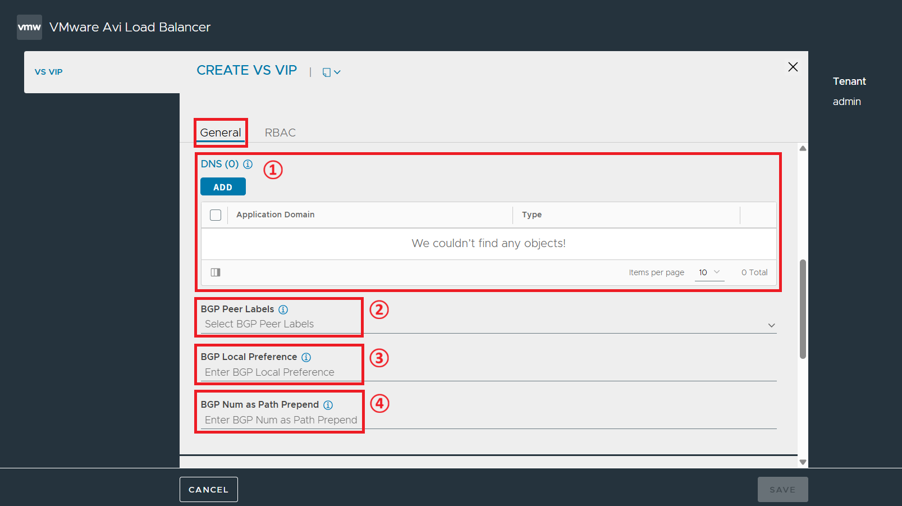Click the Application Domain column header
The width and height of the screenshot is (902, 506).
[275, 215]
